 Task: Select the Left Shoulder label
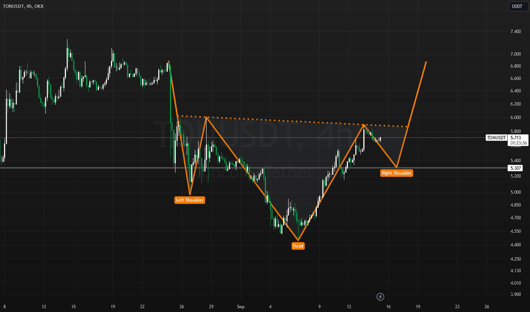189,200
